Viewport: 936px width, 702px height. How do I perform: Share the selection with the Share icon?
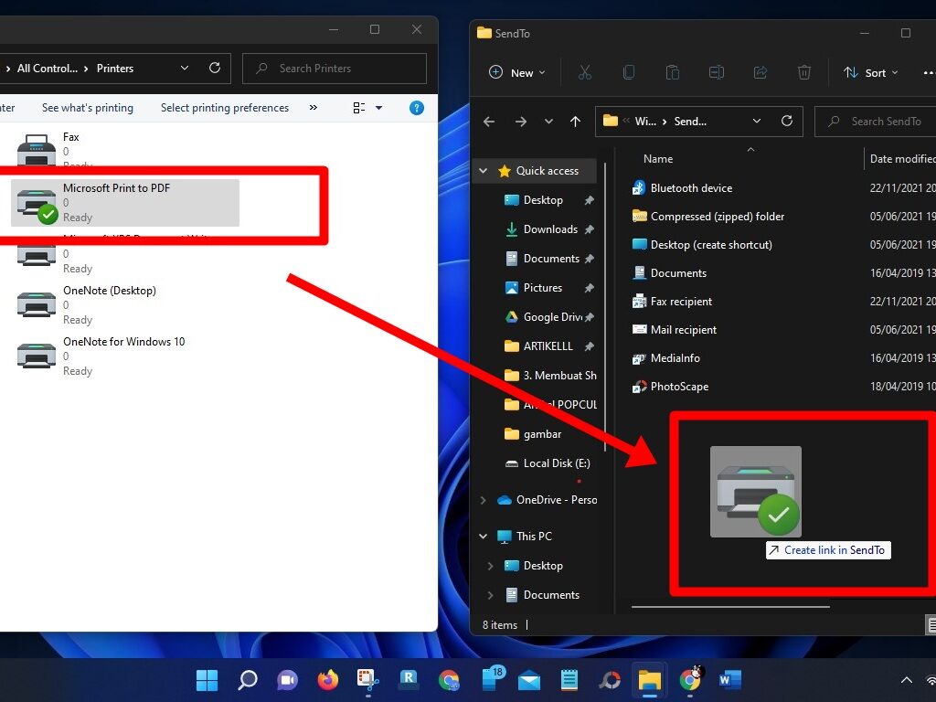(760, 72)
